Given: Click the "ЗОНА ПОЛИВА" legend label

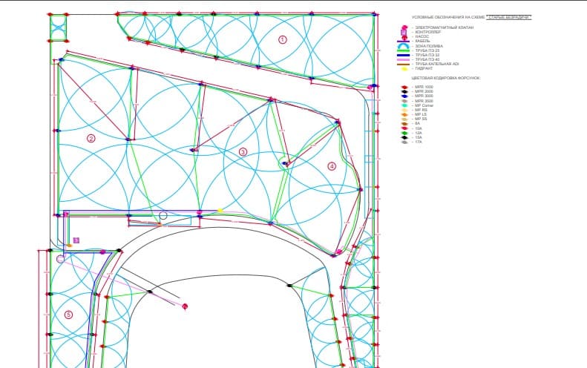Looking at the screenshot, I should (429, 46).
